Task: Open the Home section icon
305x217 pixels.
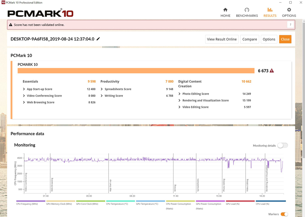Action: click(x=225, y=10)
